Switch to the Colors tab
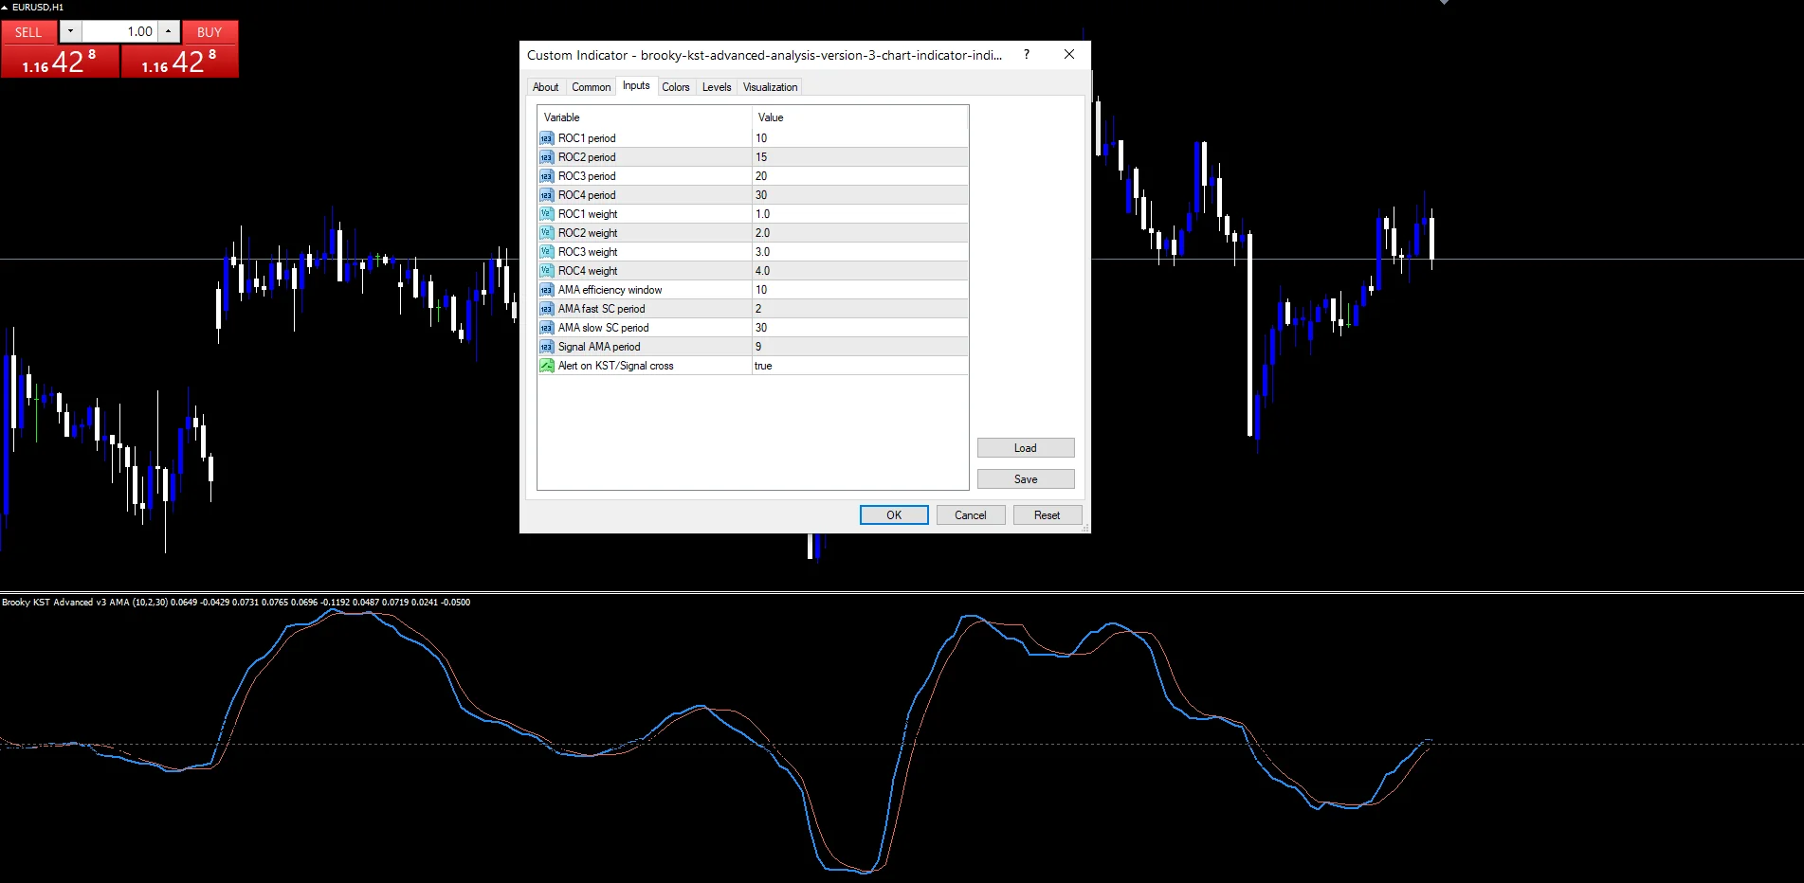1804x883 pixels. click(x=676, y=87)
